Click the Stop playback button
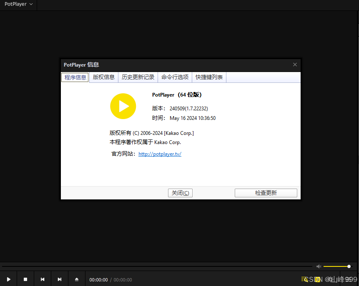359x286 pixels. coord(25,279)
